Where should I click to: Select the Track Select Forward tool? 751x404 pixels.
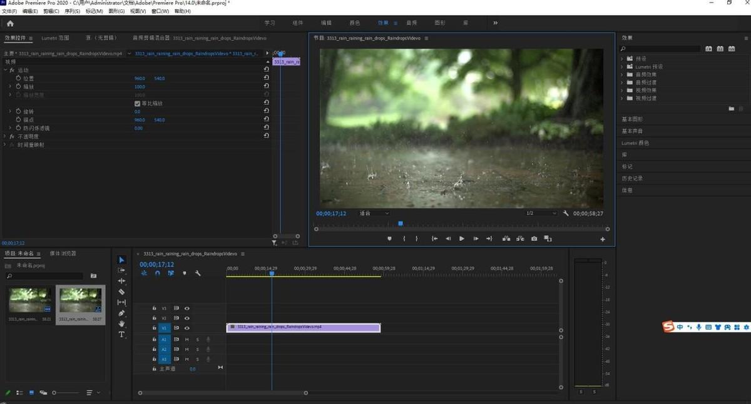[x=121, y=270]
